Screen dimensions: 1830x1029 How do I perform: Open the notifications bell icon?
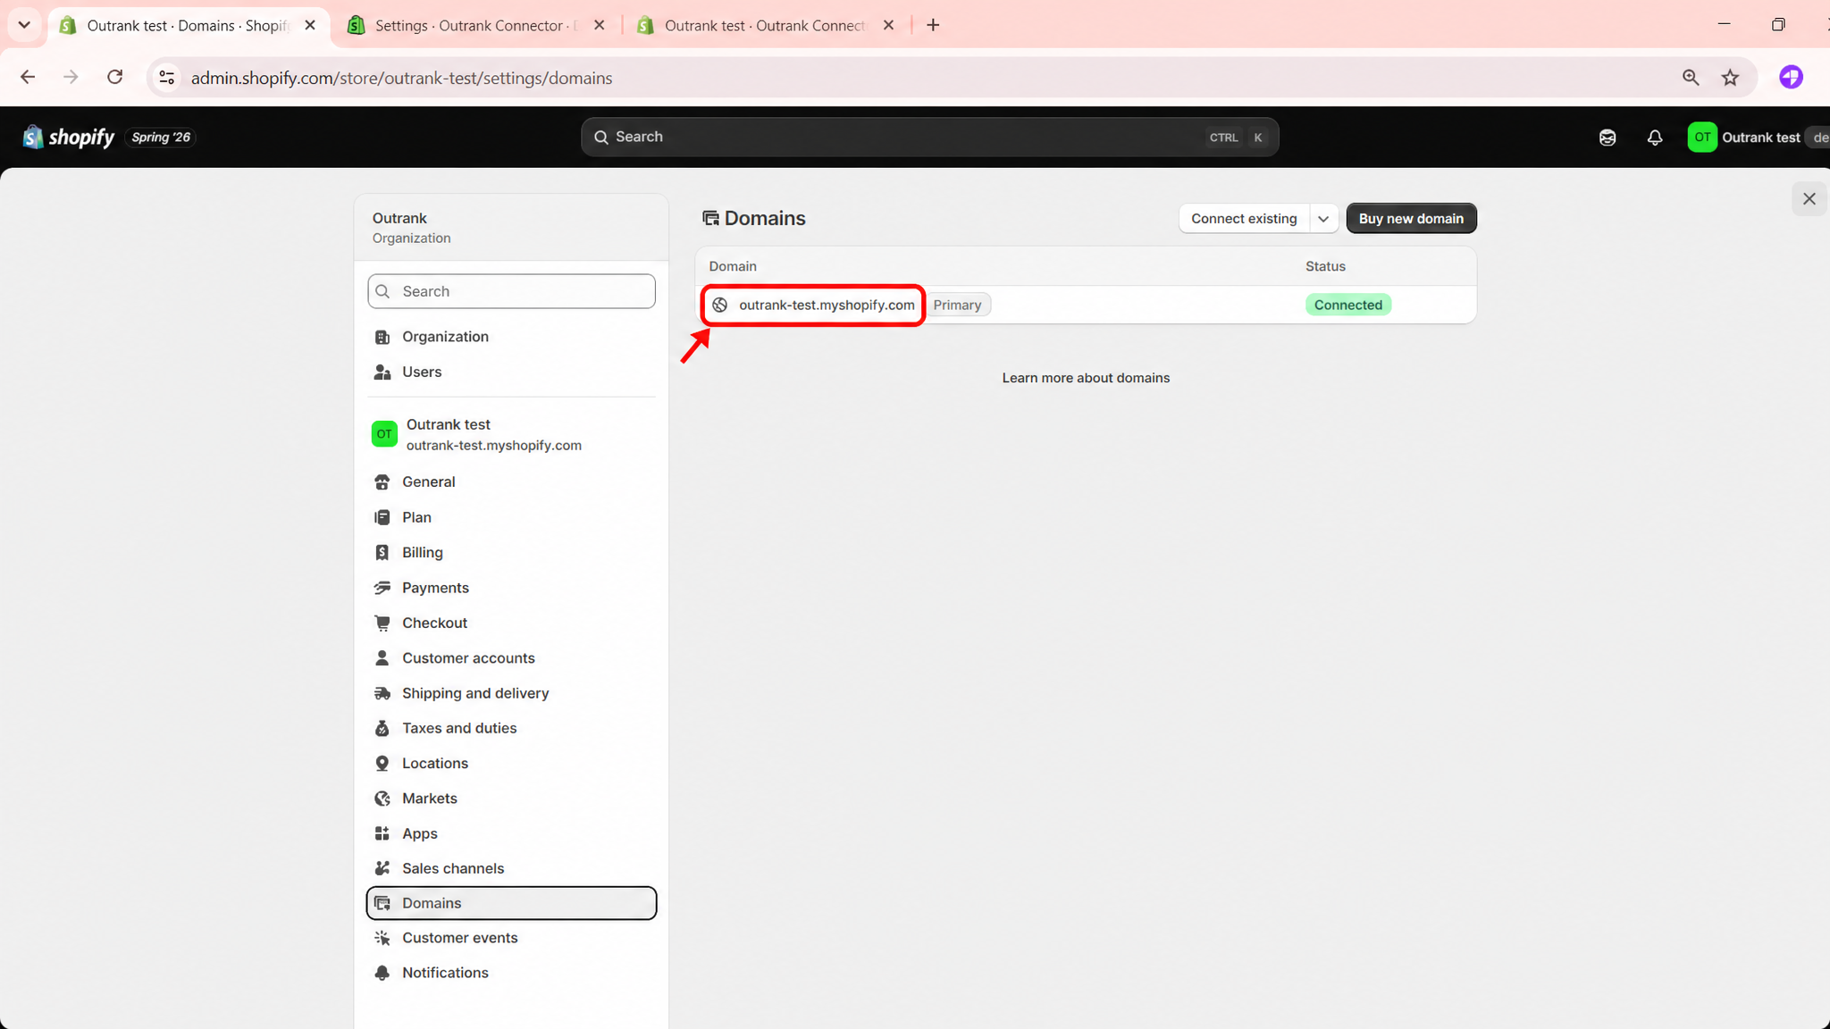[1655, 138]
